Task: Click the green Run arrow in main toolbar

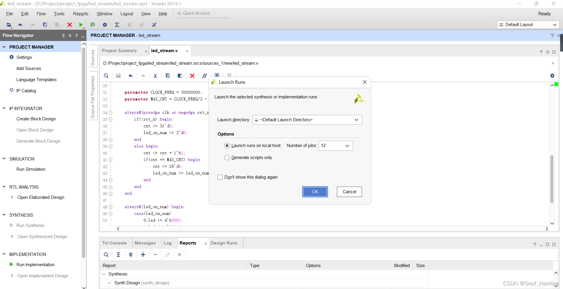Action: [81, 25]
